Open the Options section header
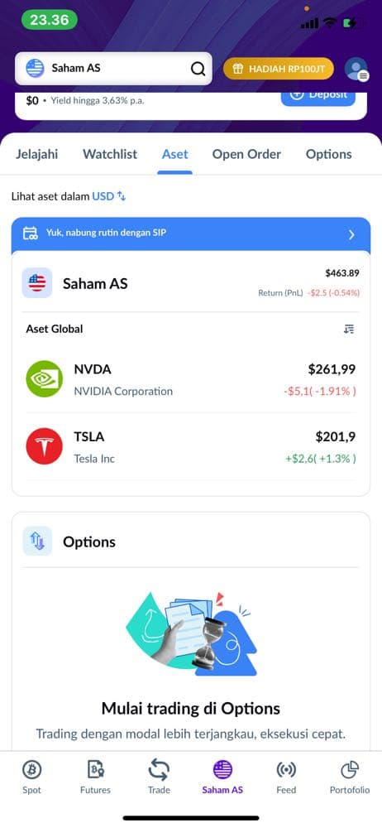Viewport: 382px width, 828px height. (191, 542)
